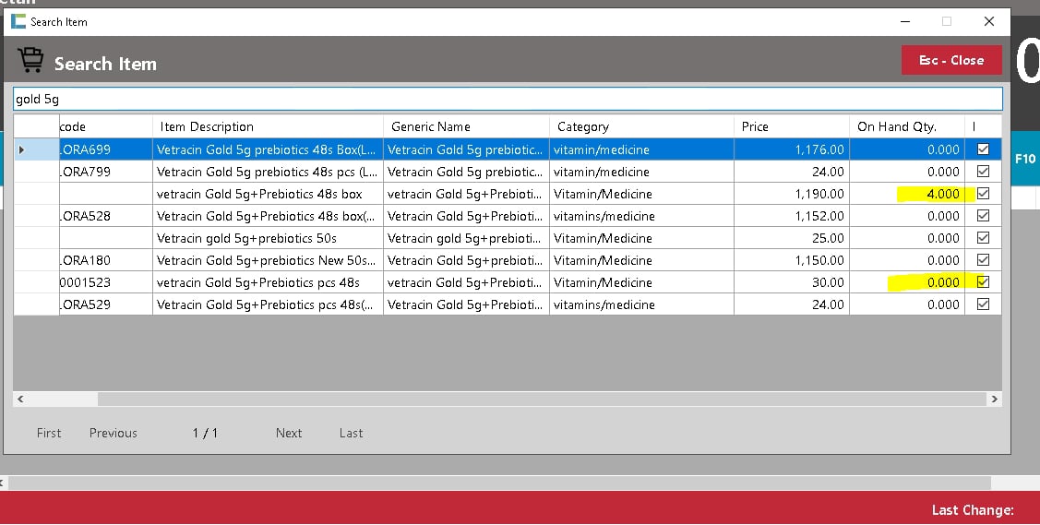The width and height of the screenshot is (1040, 525).
Task: Go to the Next page
Action: (x=289, y=433)
